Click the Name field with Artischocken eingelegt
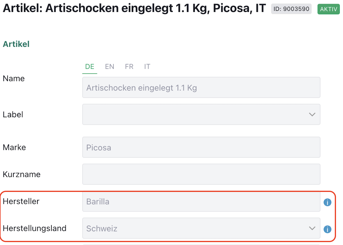The height and width of the screenshot is (245, 343). (x=201, y=87)
